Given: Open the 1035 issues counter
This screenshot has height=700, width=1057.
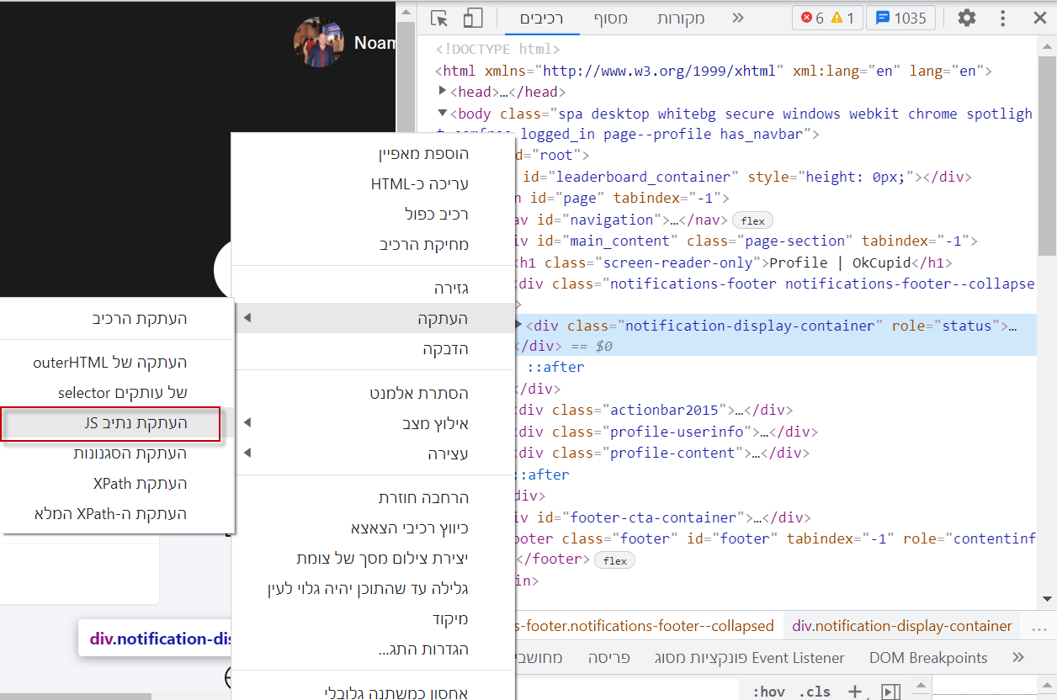Looking at the screenshot, I should click(x=900, y=18).
